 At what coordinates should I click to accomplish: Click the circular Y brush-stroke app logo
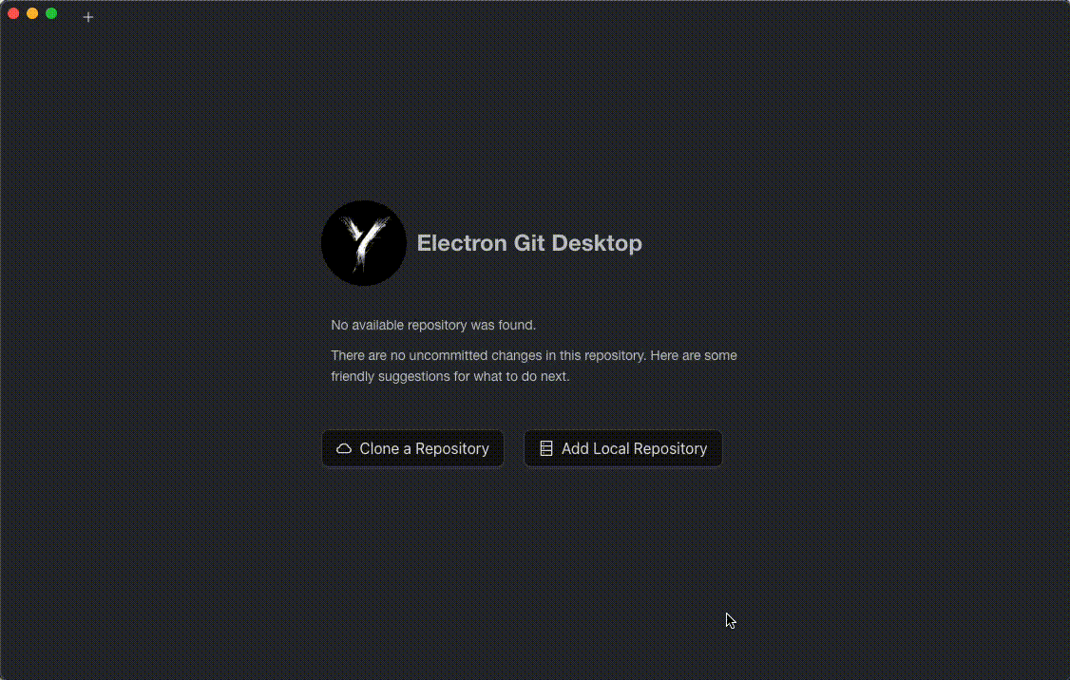click(x=364, y=243)
